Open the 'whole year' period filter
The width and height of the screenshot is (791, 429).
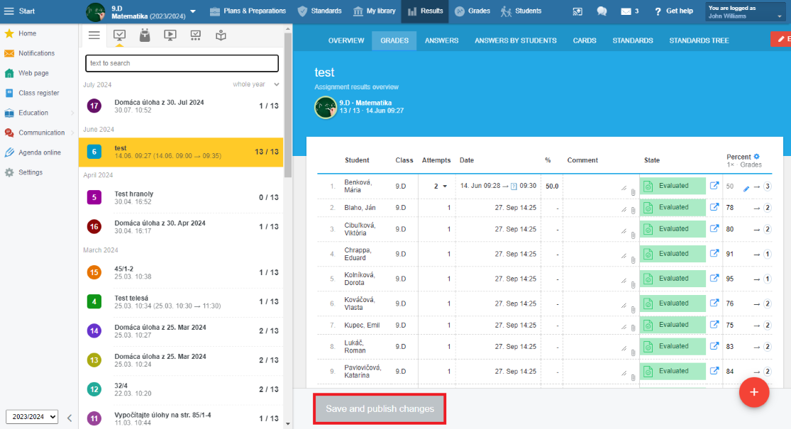255,84
